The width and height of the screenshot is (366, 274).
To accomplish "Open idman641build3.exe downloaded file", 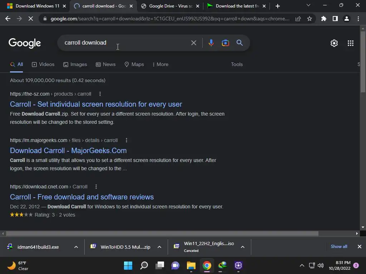I will tap(38, 247).
